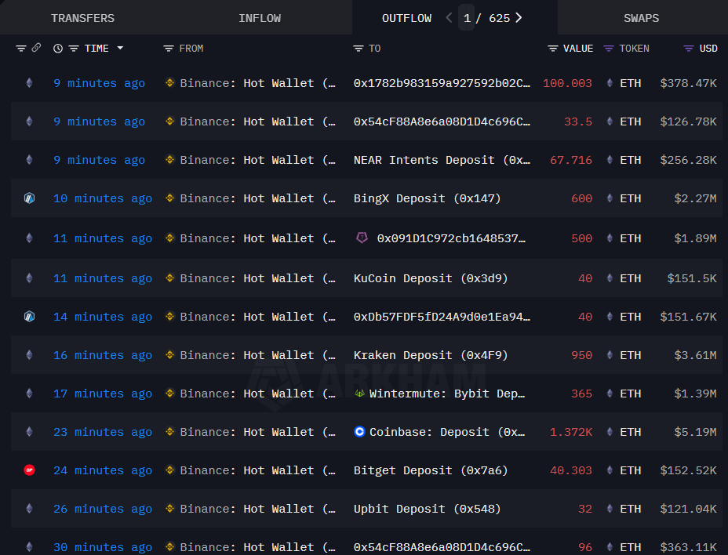Open the 24 minutes ago transaction link

[103, 470]
